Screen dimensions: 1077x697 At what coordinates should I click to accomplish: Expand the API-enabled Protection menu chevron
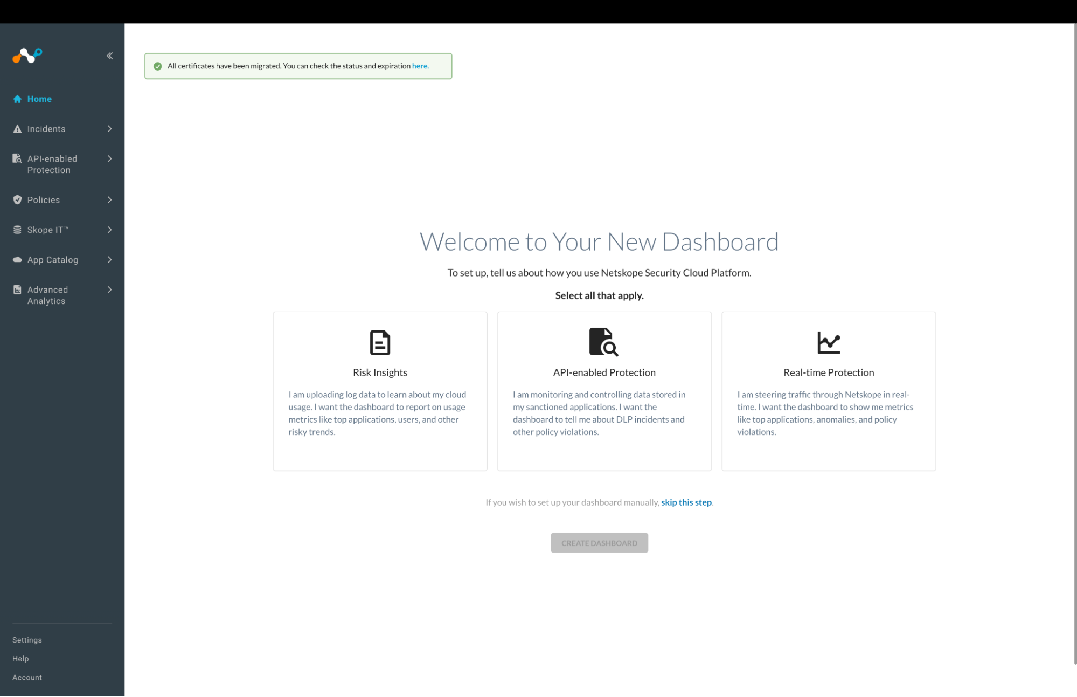pyautogui.click(x=110, y=158)
